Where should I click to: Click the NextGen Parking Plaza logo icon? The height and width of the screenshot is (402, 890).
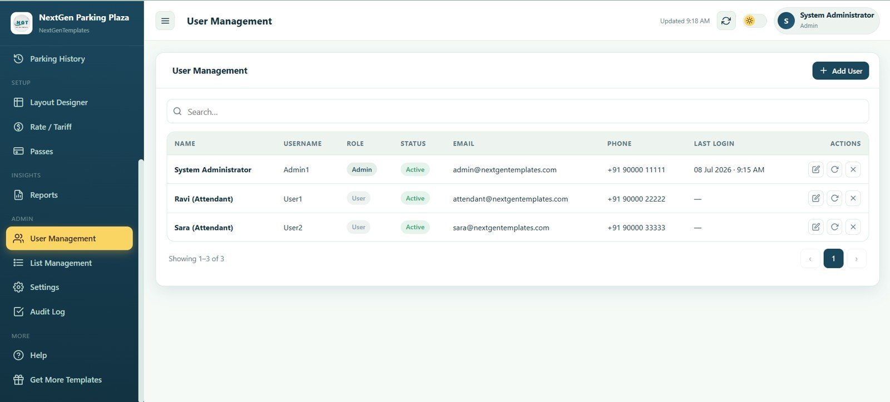pos(22,23)
